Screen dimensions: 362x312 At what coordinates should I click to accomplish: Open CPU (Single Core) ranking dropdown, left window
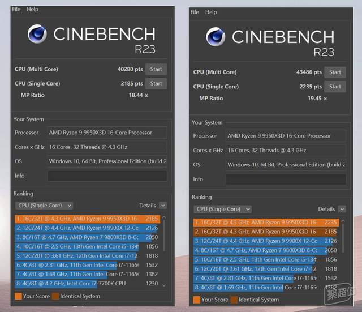click(44, 206)
